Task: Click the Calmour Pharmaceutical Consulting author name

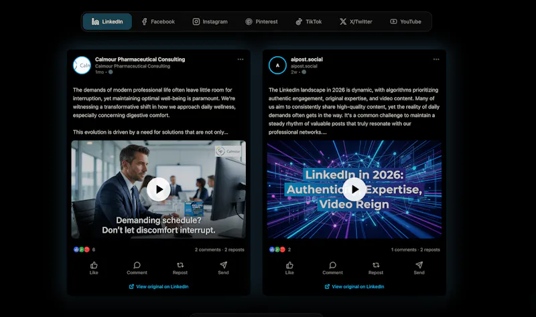Action: tap(140, 60)
